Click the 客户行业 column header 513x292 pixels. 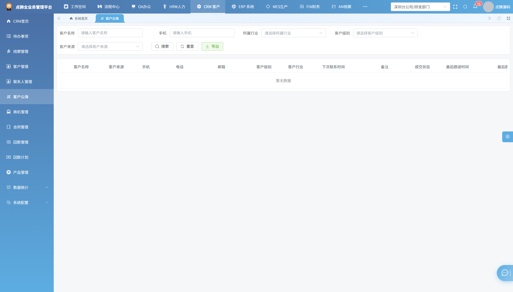tap(296, 67)
